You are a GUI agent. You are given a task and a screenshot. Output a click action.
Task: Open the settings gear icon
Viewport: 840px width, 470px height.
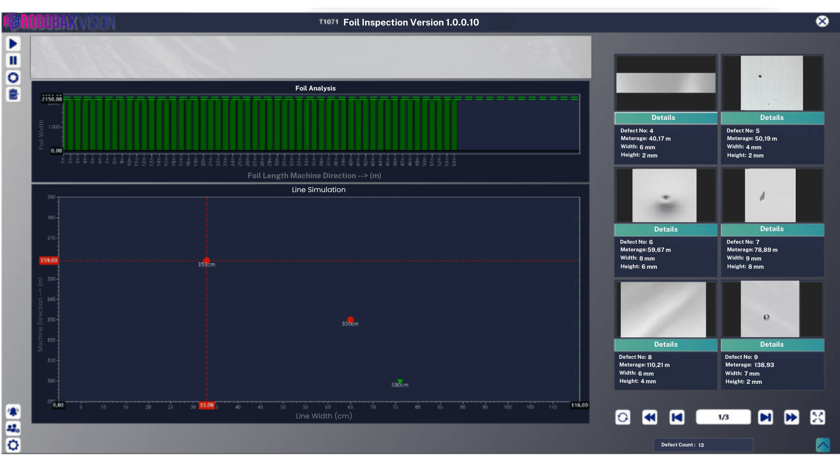(x=13, y=445)
